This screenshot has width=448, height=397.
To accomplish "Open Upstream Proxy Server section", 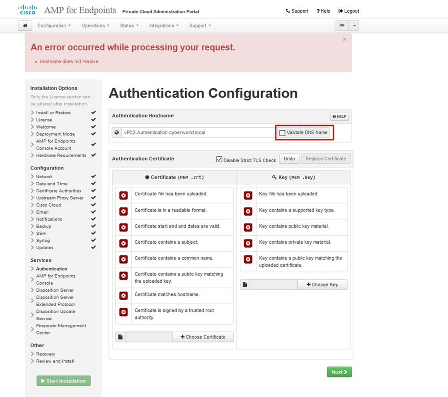I will coord(60,198).
